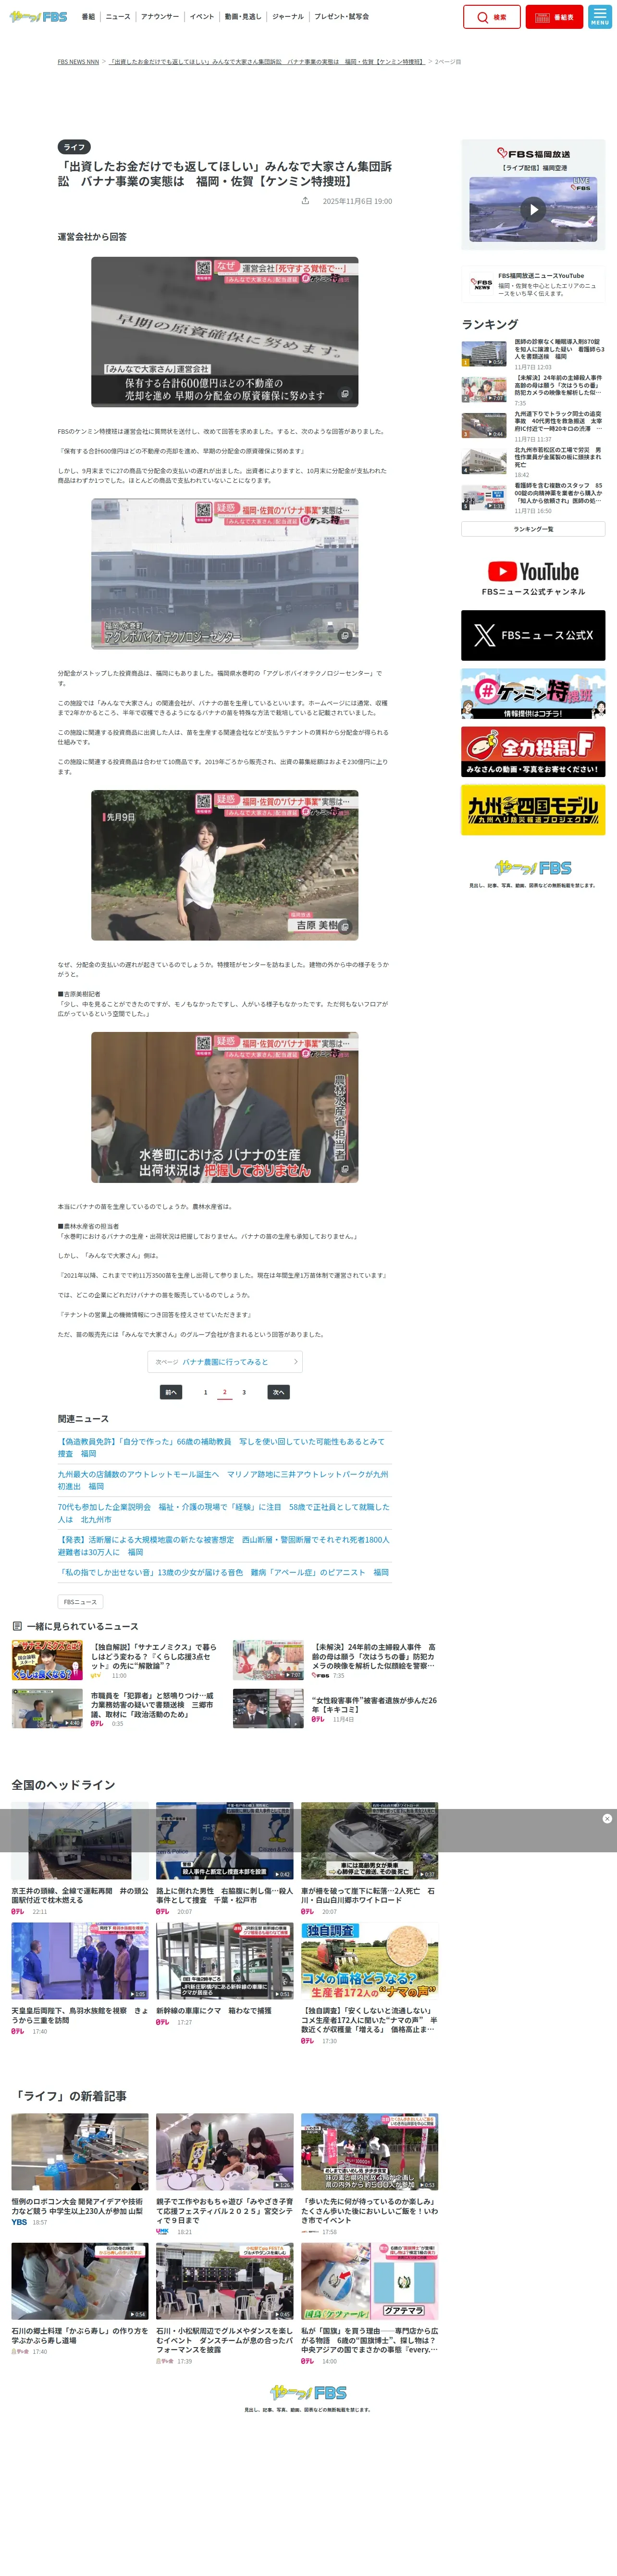Click the ランキング一覧 button
This screenshot has height=2576, width=617.
click(x=533, y=529)
